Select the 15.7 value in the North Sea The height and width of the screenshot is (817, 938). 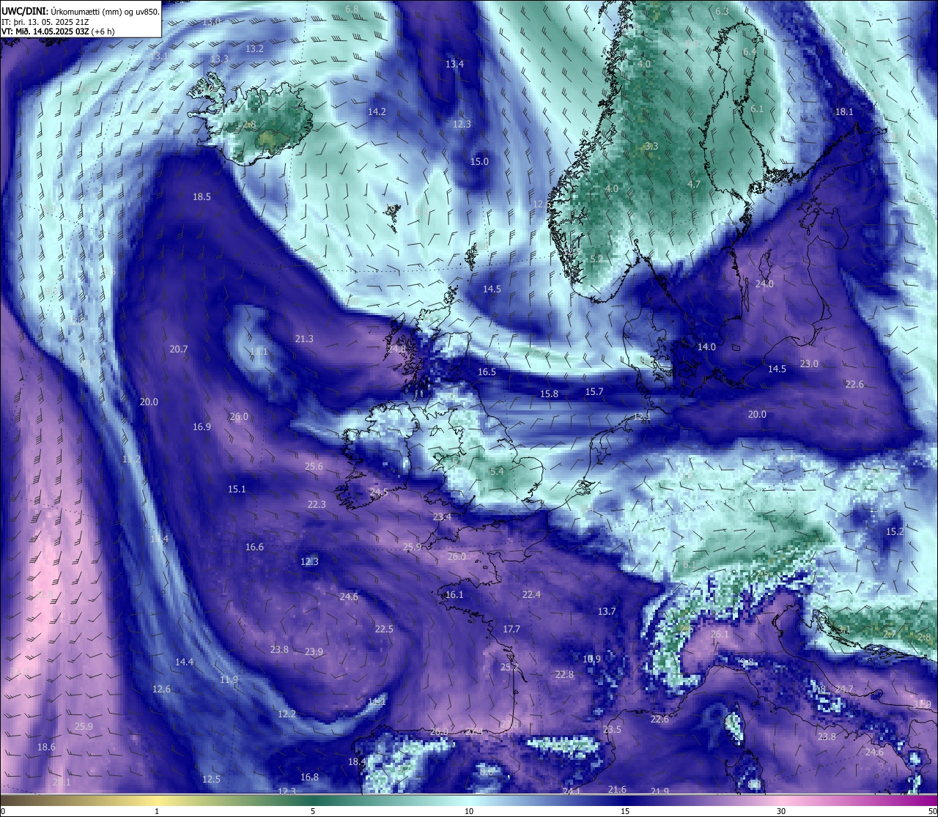[594, 392]
